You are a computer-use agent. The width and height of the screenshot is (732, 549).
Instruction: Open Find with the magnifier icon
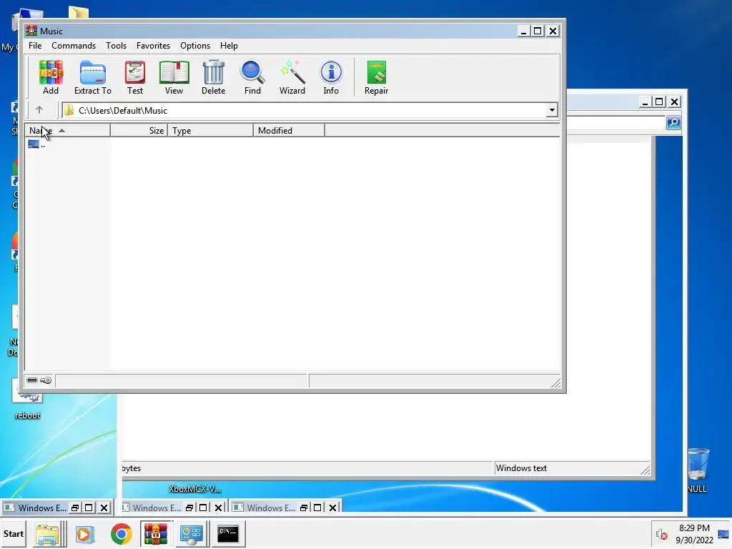pos(252,77)
